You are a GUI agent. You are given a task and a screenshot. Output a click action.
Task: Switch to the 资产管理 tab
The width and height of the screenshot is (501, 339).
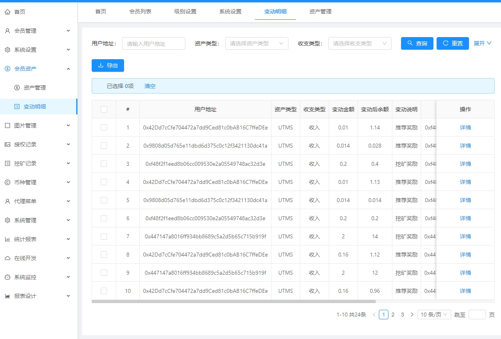click(x=320, y=11)
